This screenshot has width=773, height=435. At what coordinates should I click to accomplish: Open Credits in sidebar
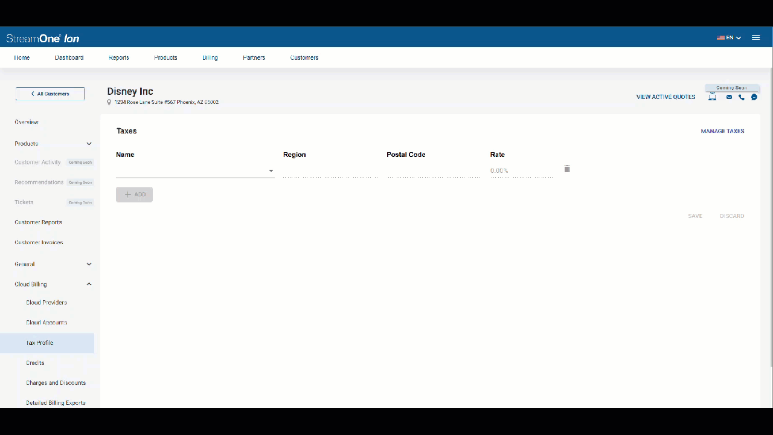[35, 362]
